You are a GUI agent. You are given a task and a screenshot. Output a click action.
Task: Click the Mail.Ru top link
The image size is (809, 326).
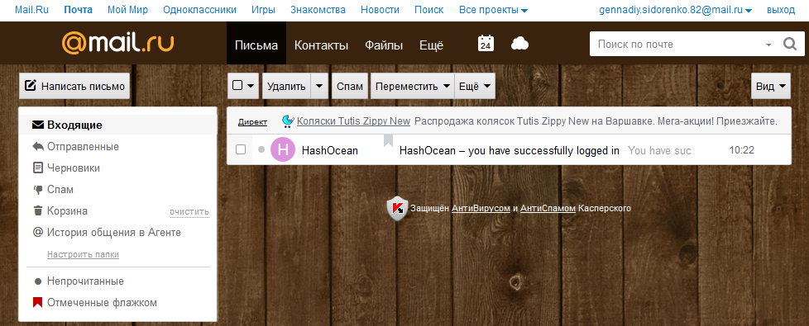(32, 10)
